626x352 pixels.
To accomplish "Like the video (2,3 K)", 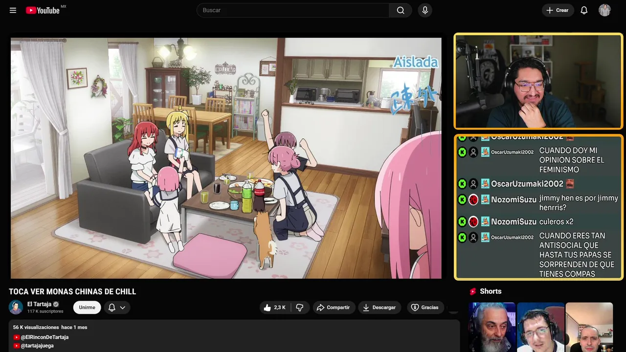I will [x=275, y=308].
